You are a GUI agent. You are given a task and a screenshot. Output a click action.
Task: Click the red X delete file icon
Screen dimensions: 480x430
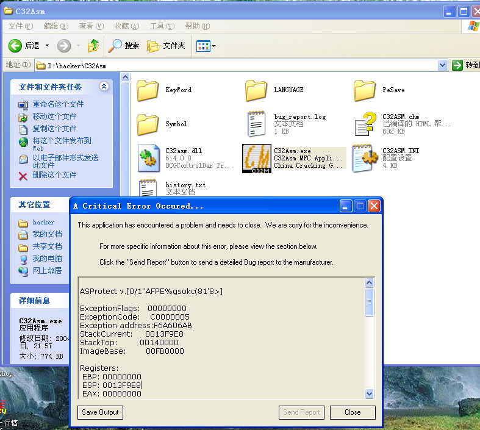(x=23, y=176)
